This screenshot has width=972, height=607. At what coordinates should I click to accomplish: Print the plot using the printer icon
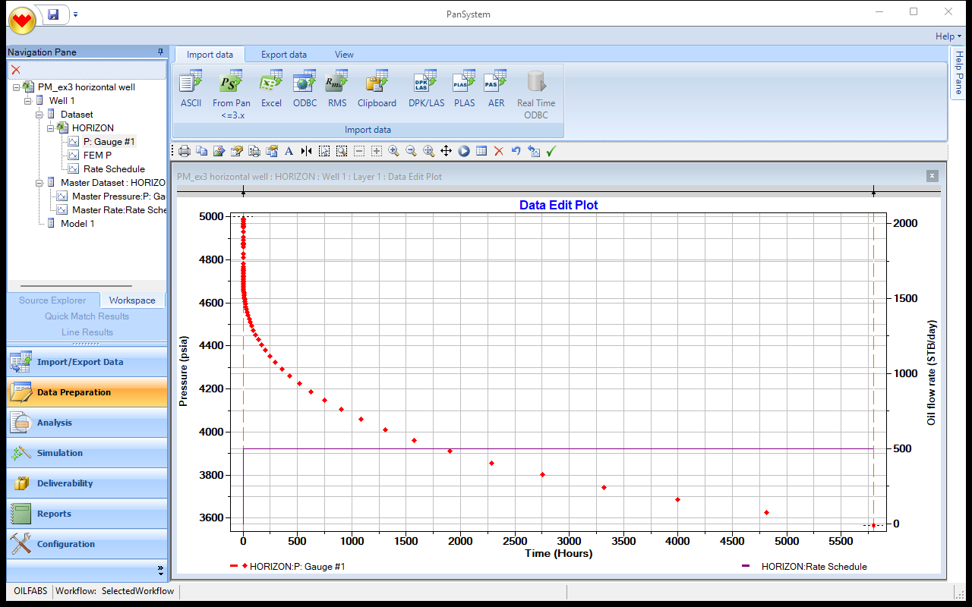pos(184,151)
